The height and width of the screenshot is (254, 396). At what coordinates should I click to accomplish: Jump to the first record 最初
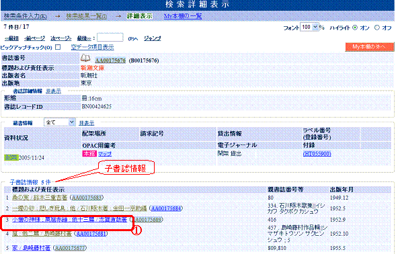(x=11, y=38)
